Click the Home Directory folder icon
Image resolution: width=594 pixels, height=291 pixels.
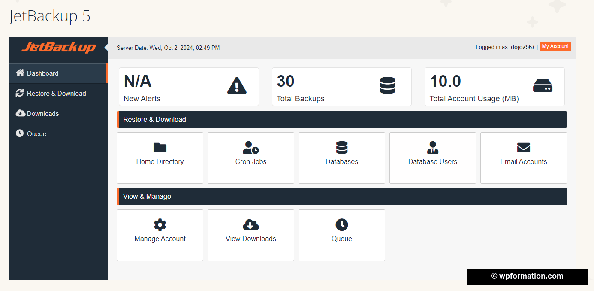tap(160, 148)
